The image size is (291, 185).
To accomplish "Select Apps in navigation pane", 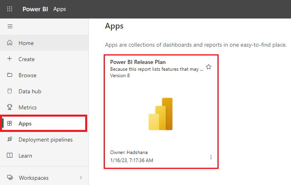I will point(44,123).
